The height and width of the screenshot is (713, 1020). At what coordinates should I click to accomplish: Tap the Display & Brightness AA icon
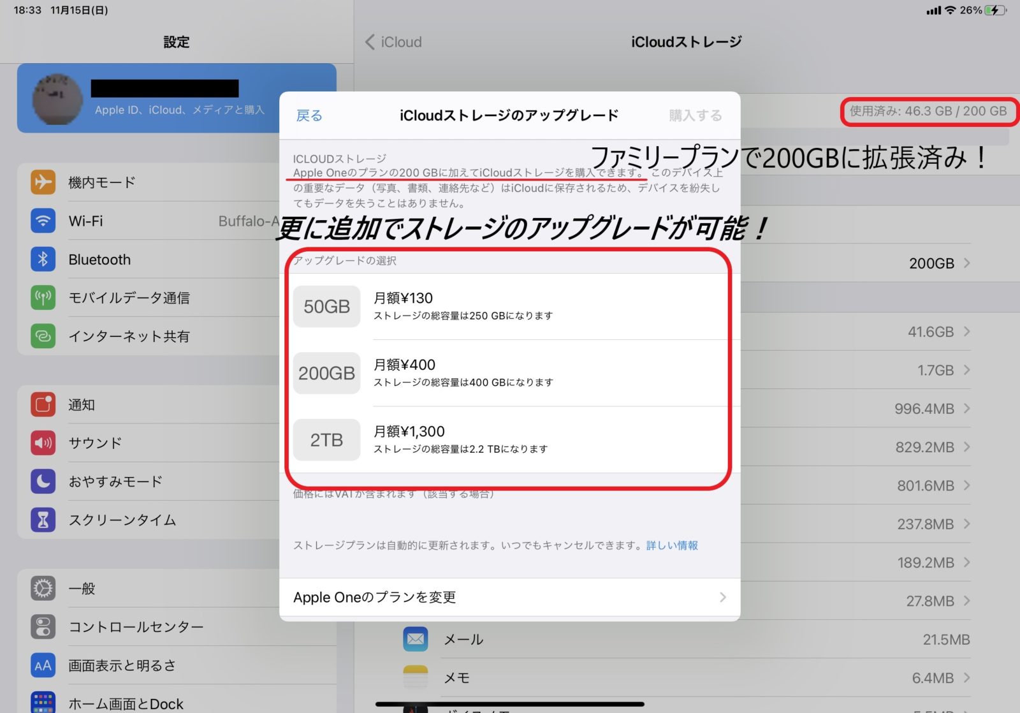[43, 665]
